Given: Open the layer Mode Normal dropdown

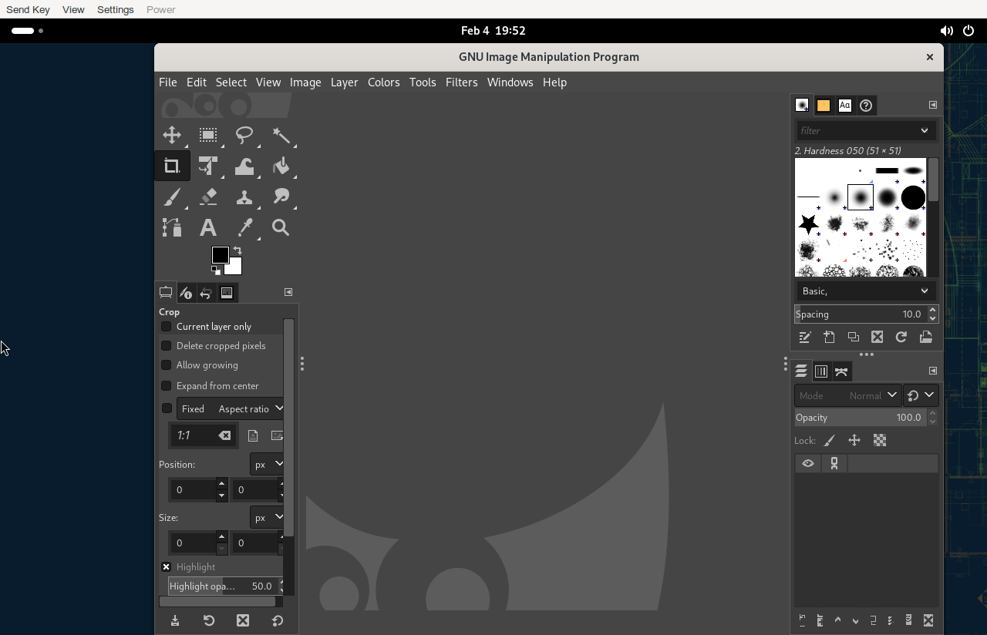Looking at the screenshot, I should tap(847, 395).
